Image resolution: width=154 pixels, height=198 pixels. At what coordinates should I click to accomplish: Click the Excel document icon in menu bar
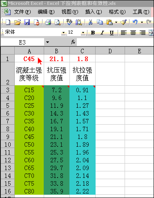[7, 12]
